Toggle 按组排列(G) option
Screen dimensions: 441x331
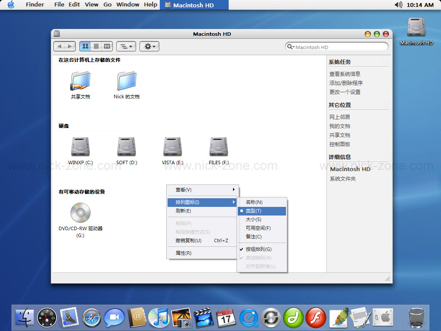point(262,249)
